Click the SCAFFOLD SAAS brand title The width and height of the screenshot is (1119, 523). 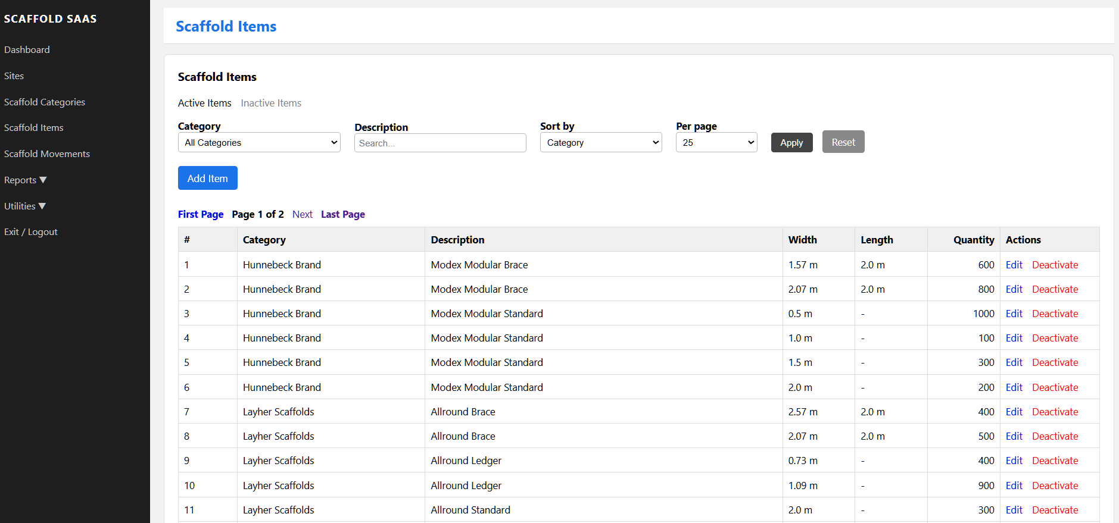pos(50,19)
